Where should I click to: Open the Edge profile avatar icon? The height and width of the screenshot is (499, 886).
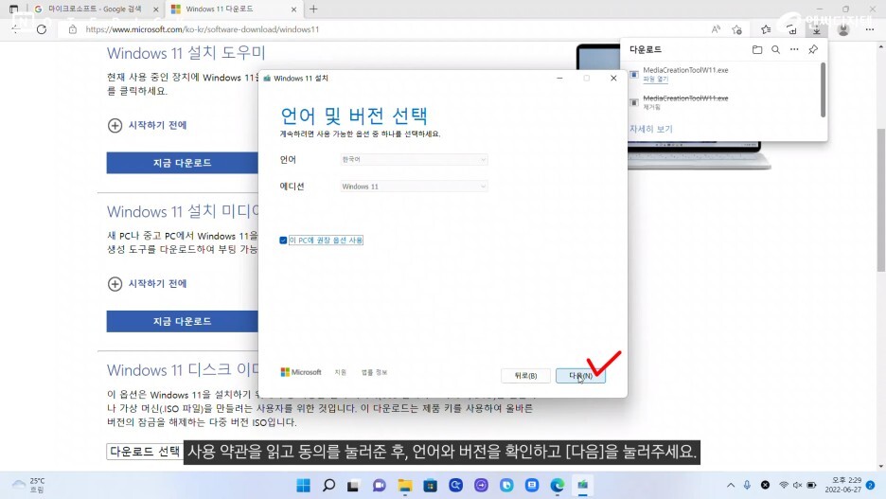tap(843, 29)
